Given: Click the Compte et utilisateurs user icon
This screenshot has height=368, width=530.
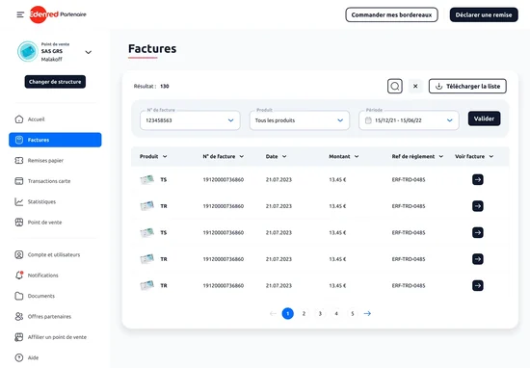Looking at the screenshot, I should coord(19,254).
